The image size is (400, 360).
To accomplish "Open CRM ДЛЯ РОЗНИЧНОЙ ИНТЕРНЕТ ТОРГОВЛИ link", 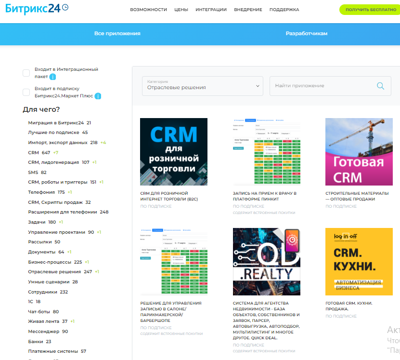I will (169, 196).
